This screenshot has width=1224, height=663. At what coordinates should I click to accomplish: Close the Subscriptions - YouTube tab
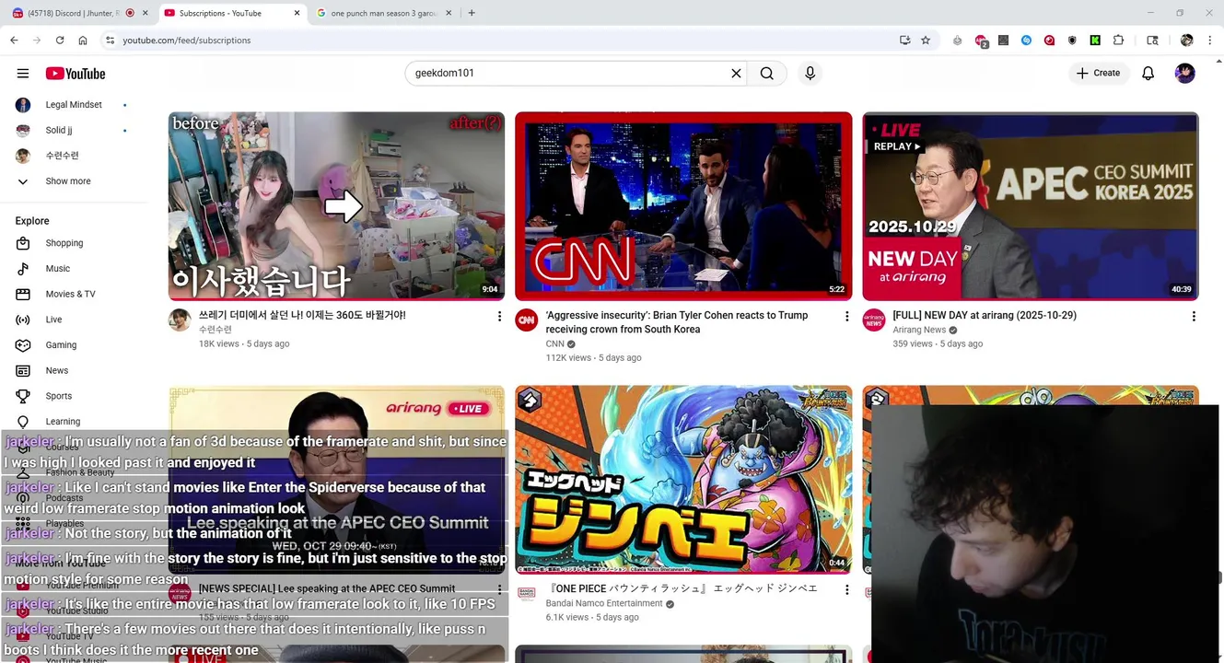click(297, 13)
